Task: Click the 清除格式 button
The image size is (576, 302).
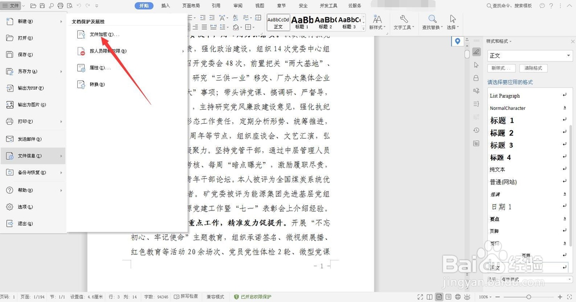Action: coord(533,68)
